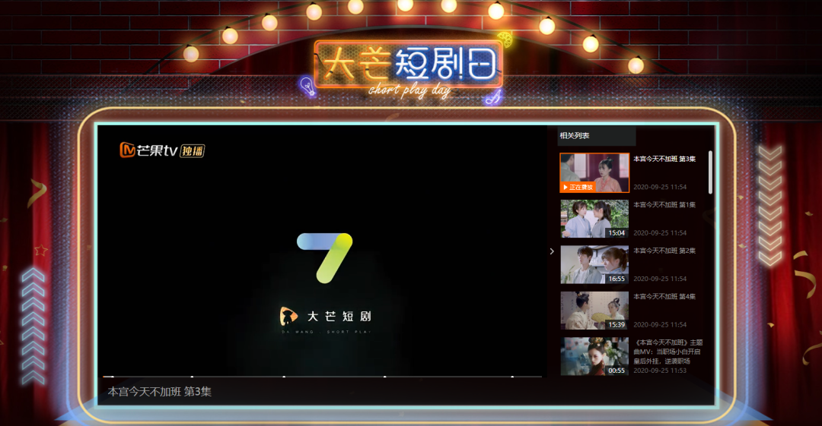Play episode 1 thumbnail with 15:04 duration
This screenshot has height=426, width=822.
(x=594, y=219)
